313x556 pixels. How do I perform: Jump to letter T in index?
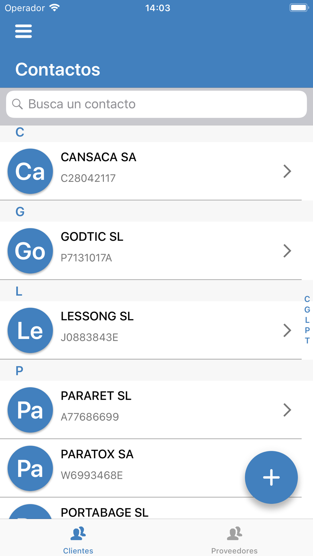pyautogui.click(x=307, y=341)
